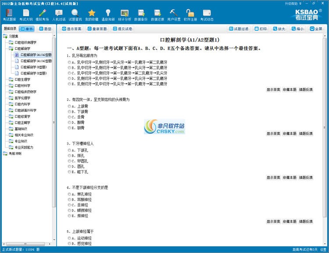Collapse the 口腔解剖学 tree folder
329x253 pixels.
click(5, 49)
